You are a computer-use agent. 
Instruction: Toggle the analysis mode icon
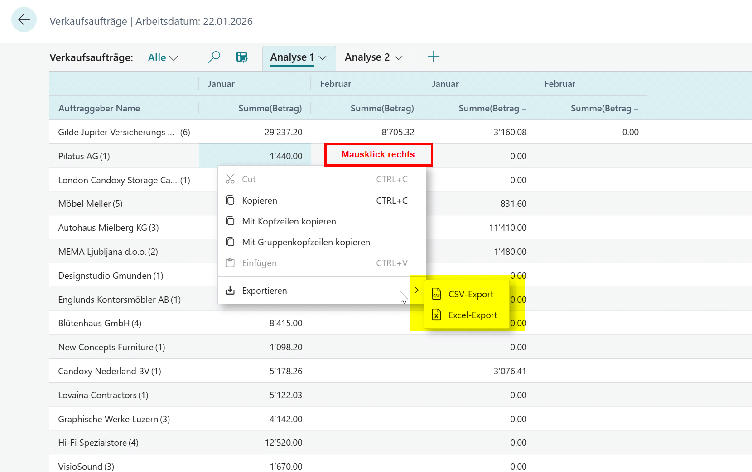(242, 57)
